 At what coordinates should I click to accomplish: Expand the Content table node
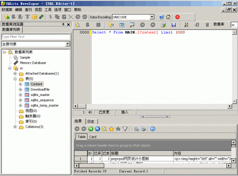click(20, 84)
